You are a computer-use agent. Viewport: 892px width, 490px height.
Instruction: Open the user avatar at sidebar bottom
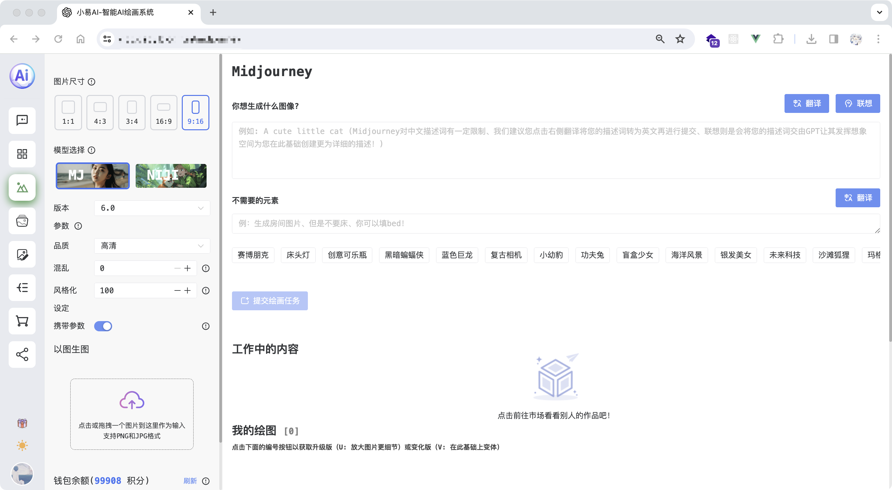coord(22,474)
